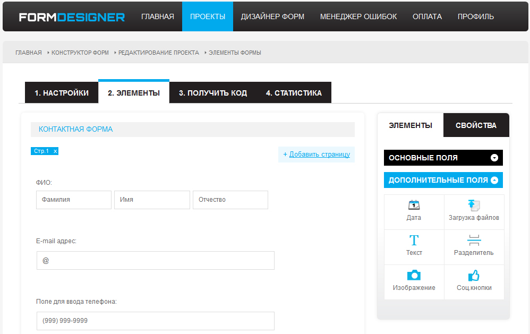Open КОНСТРУКТОР ФОРМ from the breadcrumbs
Screen dimensions: 530x334
(78, 53)
